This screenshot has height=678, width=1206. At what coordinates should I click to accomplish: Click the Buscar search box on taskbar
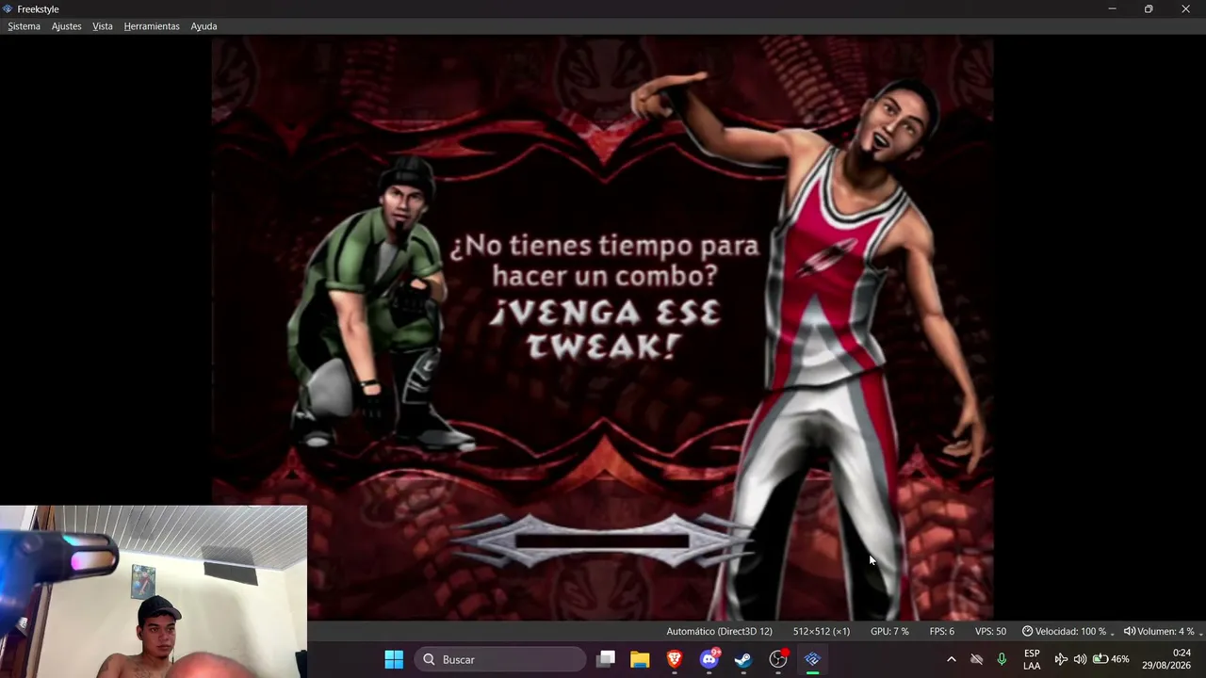pos(500,659)
